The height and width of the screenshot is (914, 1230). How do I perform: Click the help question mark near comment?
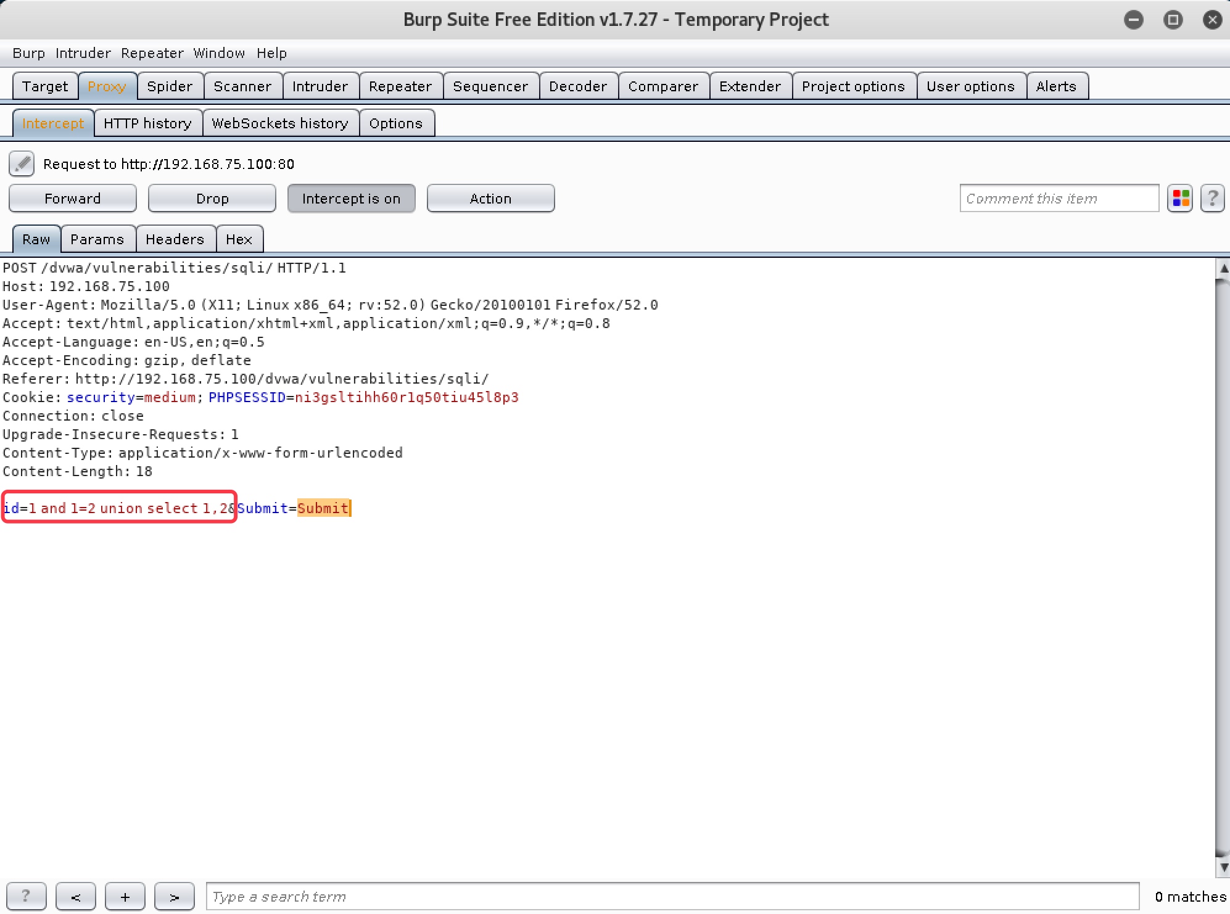pos(1212,199)
